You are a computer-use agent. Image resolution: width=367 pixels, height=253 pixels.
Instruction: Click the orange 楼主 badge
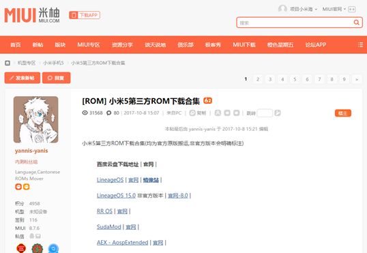click(343, 113)
